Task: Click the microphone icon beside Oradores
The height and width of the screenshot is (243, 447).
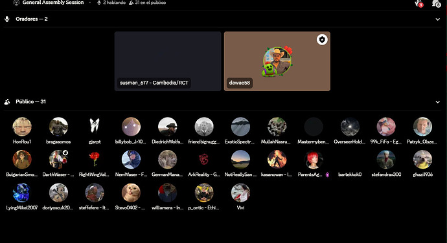Action: (7, 19)
